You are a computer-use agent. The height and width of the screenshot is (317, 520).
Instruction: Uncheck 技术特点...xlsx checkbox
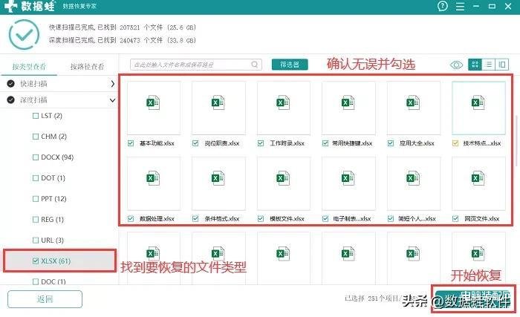455,143
